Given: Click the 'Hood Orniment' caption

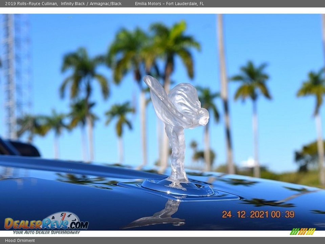Looking at the screenshot, I should tap(20, 241).
